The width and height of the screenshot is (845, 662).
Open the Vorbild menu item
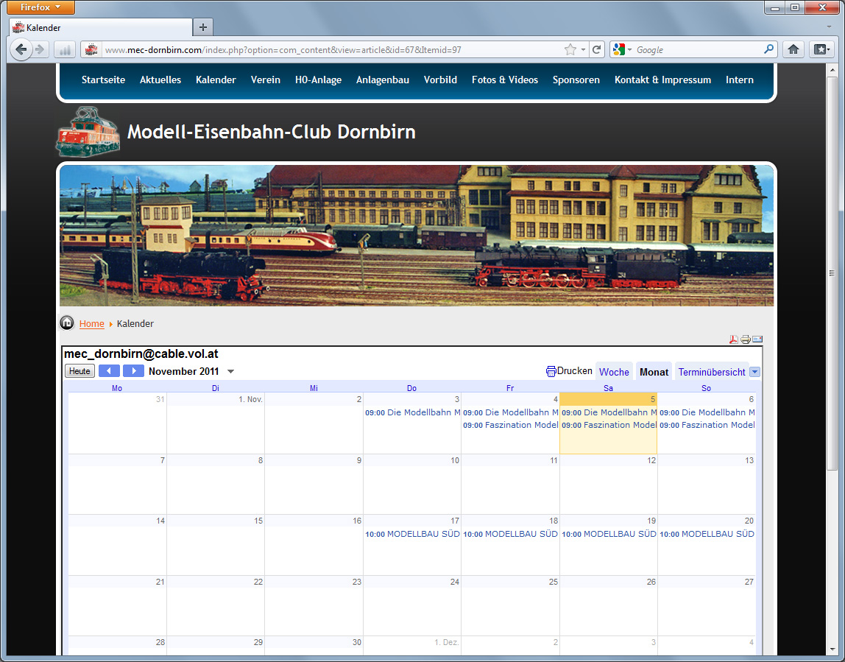tap(440, 80)
